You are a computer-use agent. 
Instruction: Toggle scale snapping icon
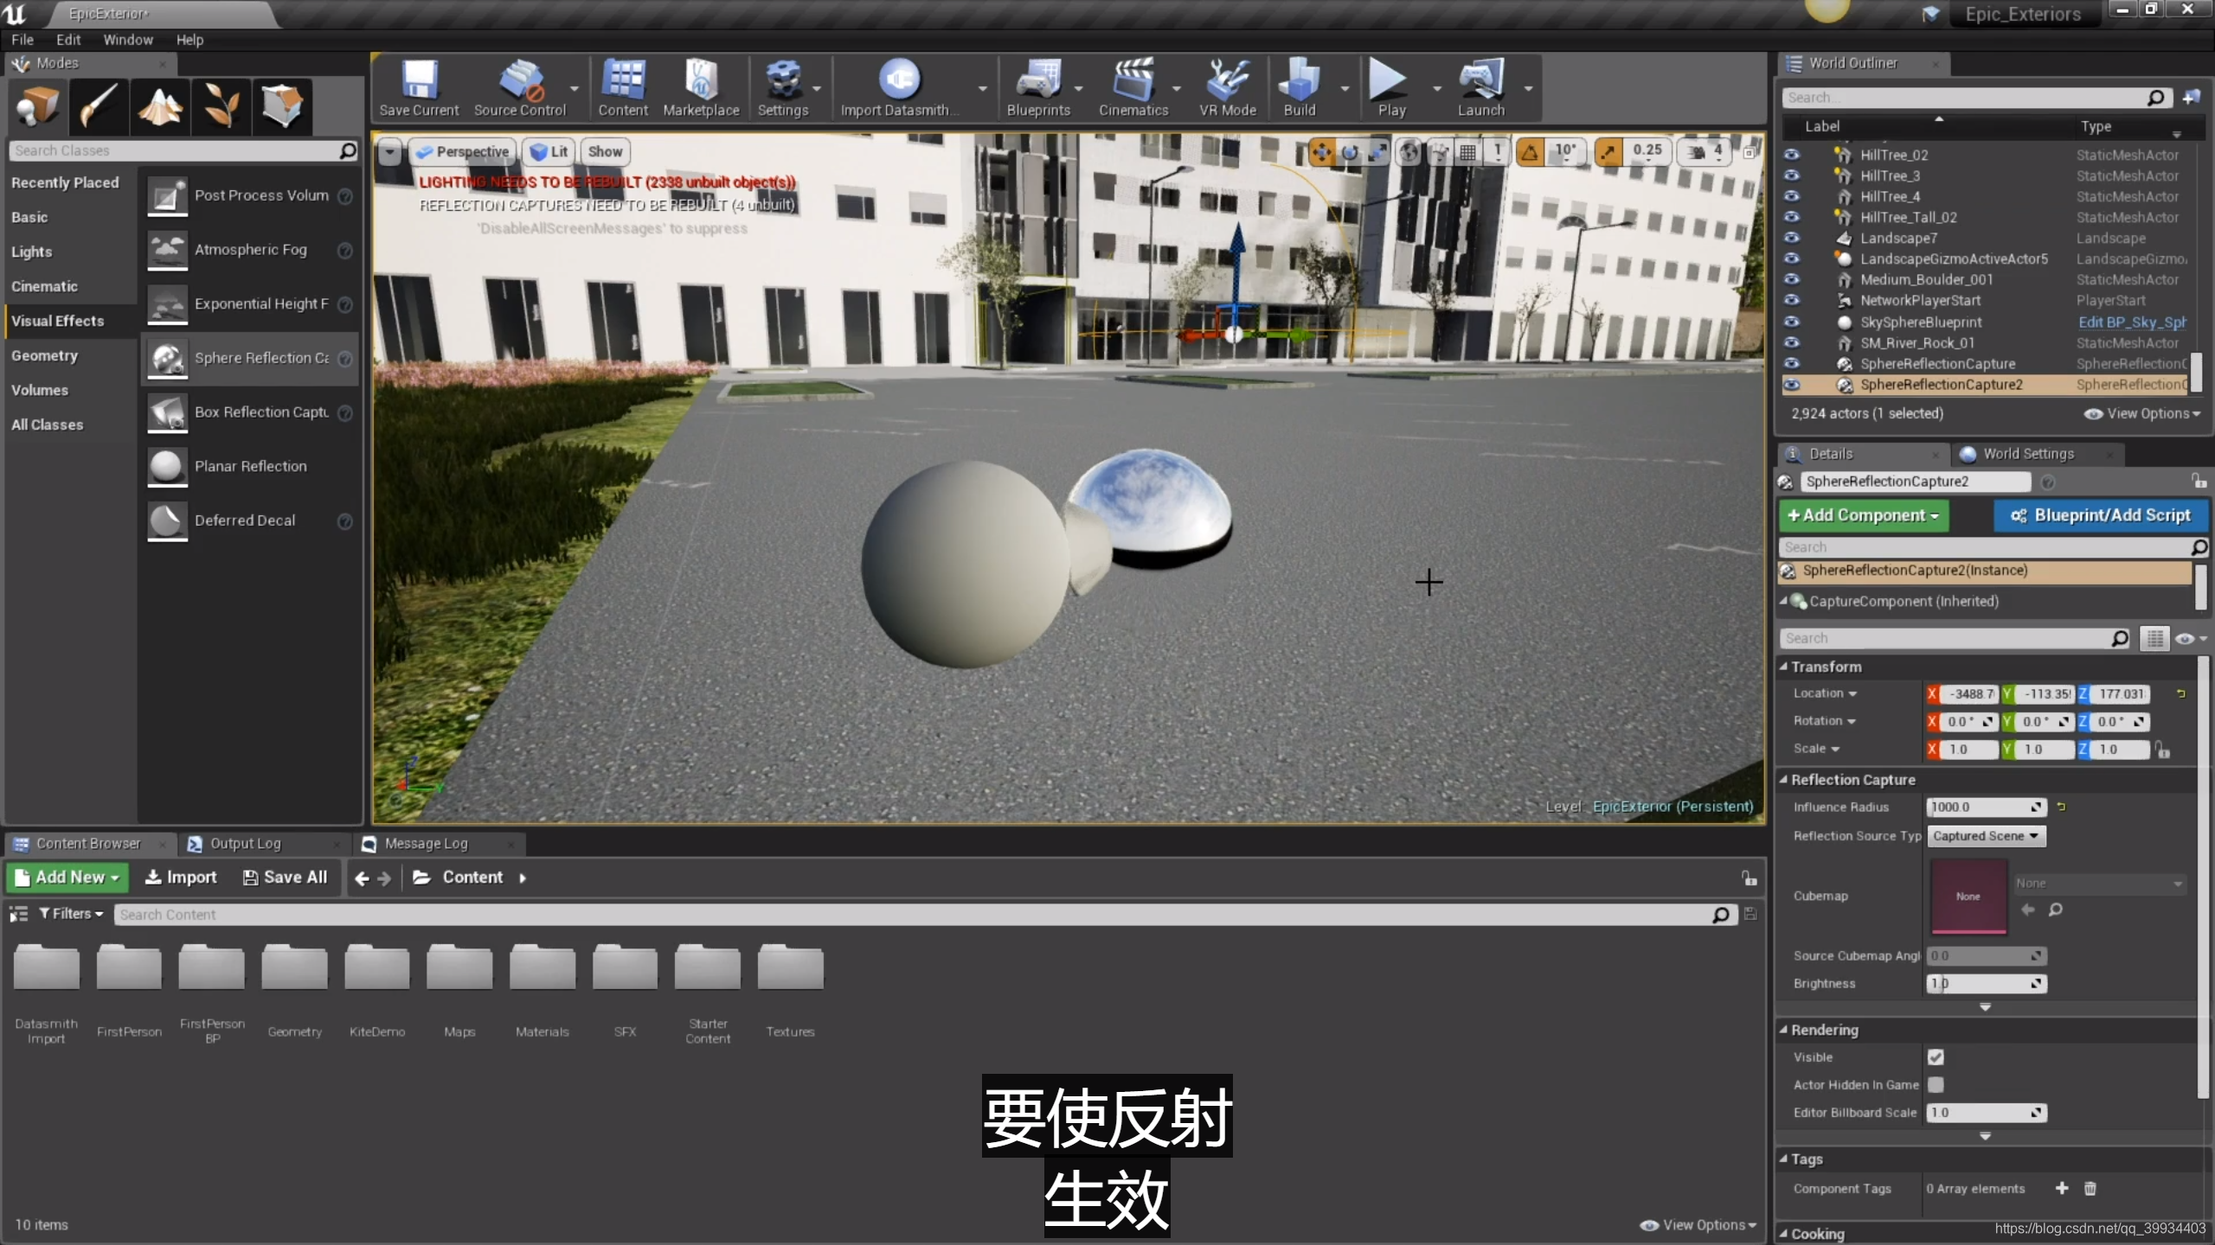1608,152
